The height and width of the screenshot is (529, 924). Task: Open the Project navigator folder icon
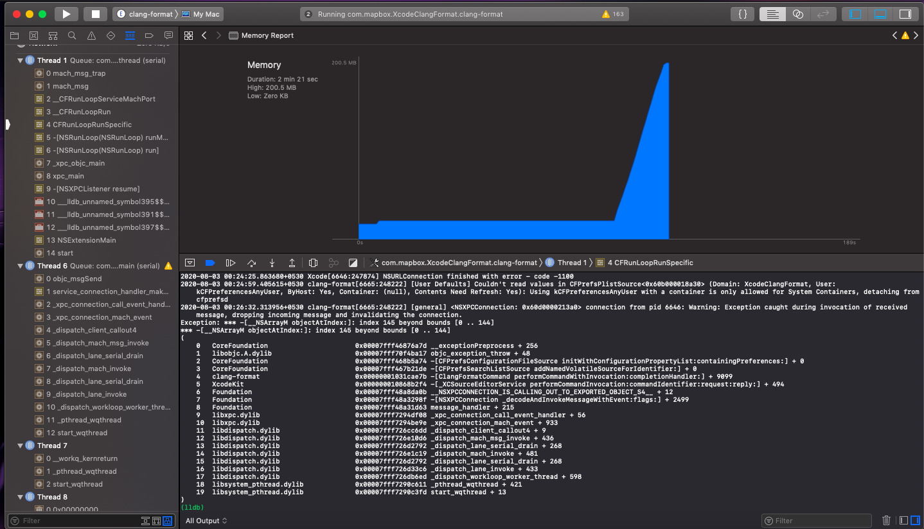(14, 35)
